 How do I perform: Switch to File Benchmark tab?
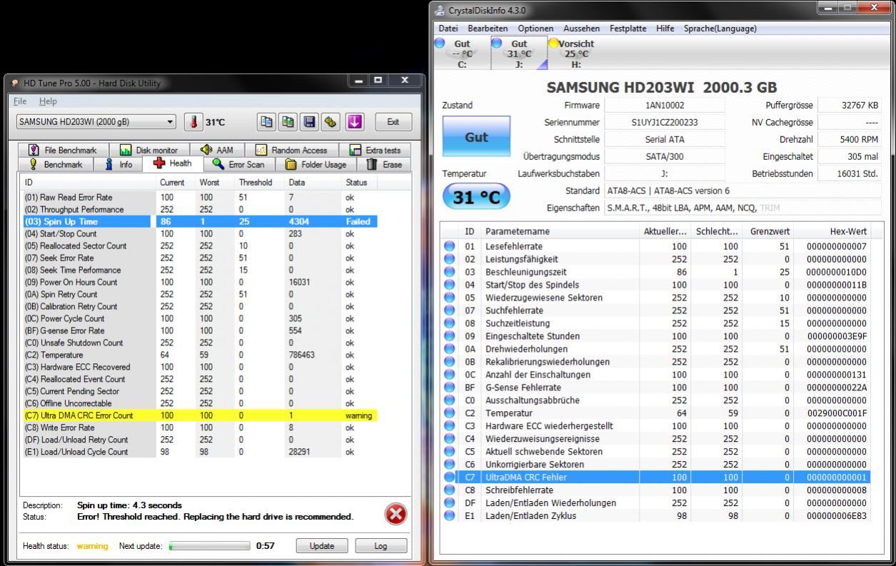coord(63,150)
